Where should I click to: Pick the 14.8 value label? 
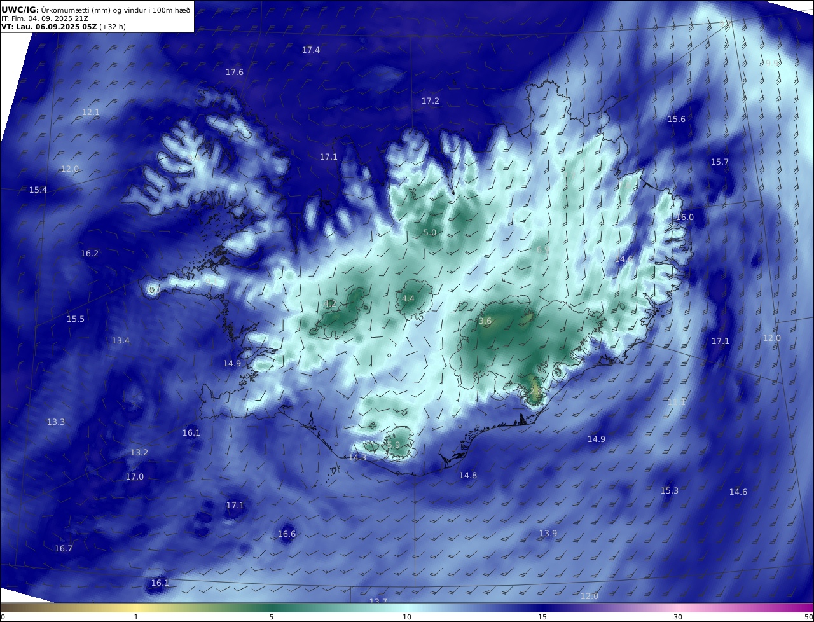click(468, 476)
